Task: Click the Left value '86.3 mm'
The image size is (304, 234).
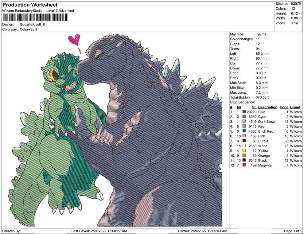Action: 263,54
